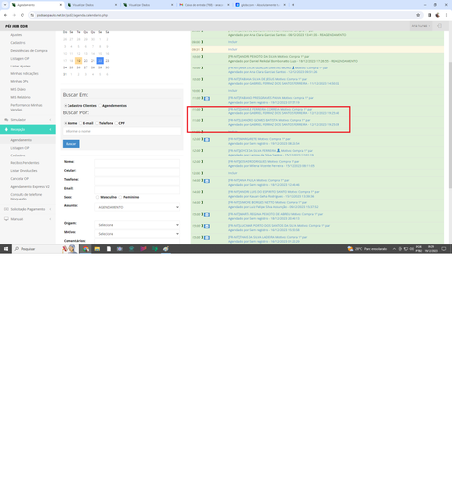Click the Incluir link on the yellow 09:31 row
Viewport: 452px width, 489px height.
point(233,49)
